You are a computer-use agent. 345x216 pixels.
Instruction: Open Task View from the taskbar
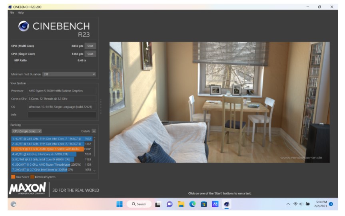point(158,204)
